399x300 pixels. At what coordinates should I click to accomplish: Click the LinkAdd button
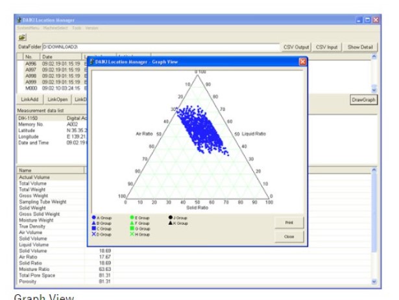pos(29,99)
